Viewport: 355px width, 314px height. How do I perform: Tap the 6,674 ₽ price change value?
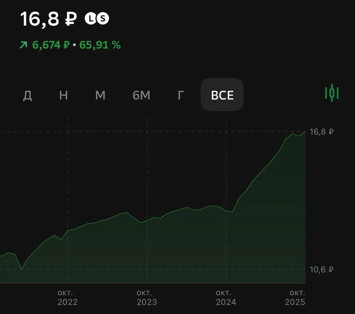(x=51, y=45)
